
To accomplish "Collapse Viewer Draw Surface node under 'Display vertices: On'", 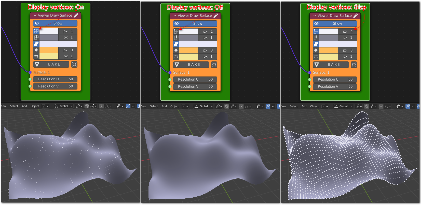I will (35, 15).
